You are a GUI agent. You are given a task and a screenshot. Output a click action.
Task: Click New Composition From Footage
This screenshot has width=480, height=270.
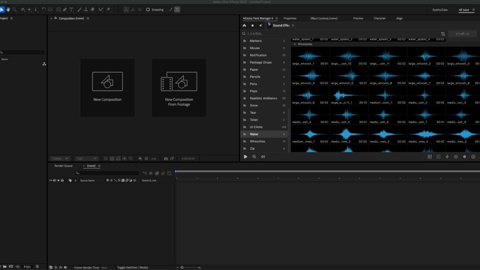click(x=179, y=88)
